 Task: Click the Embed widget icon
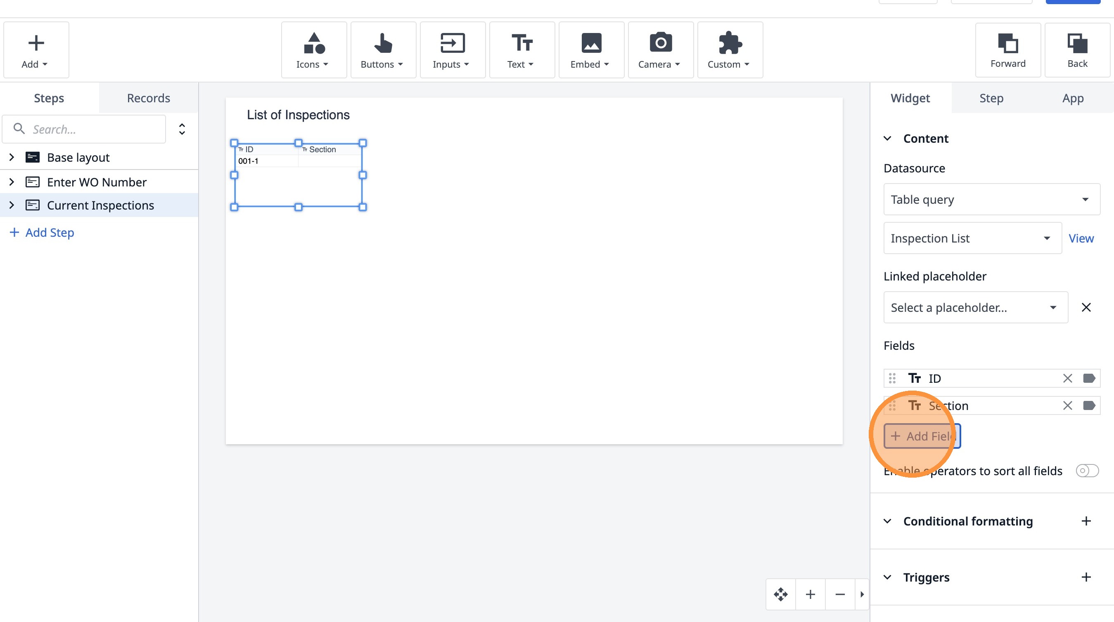coord(591,43)
